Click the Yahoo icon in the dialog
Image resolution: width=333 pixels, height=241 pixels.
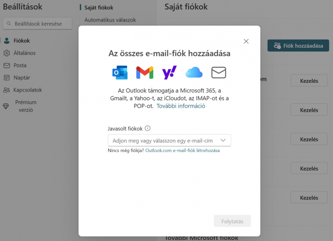tap(169, 72)
